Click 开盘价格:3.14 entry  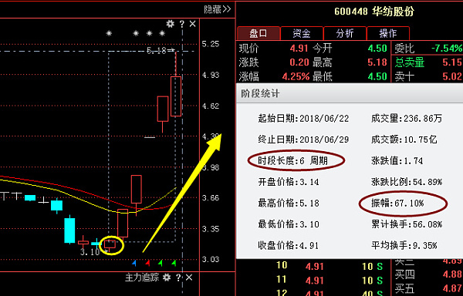[289, 182]
